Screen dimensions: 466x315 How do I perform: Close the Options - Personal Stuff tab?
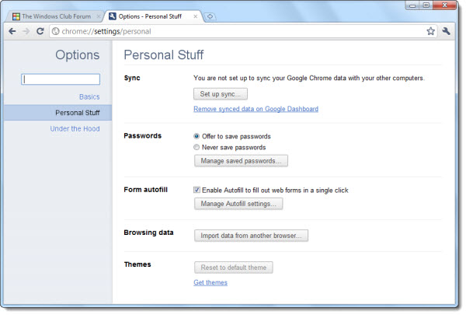click(195, 16)
